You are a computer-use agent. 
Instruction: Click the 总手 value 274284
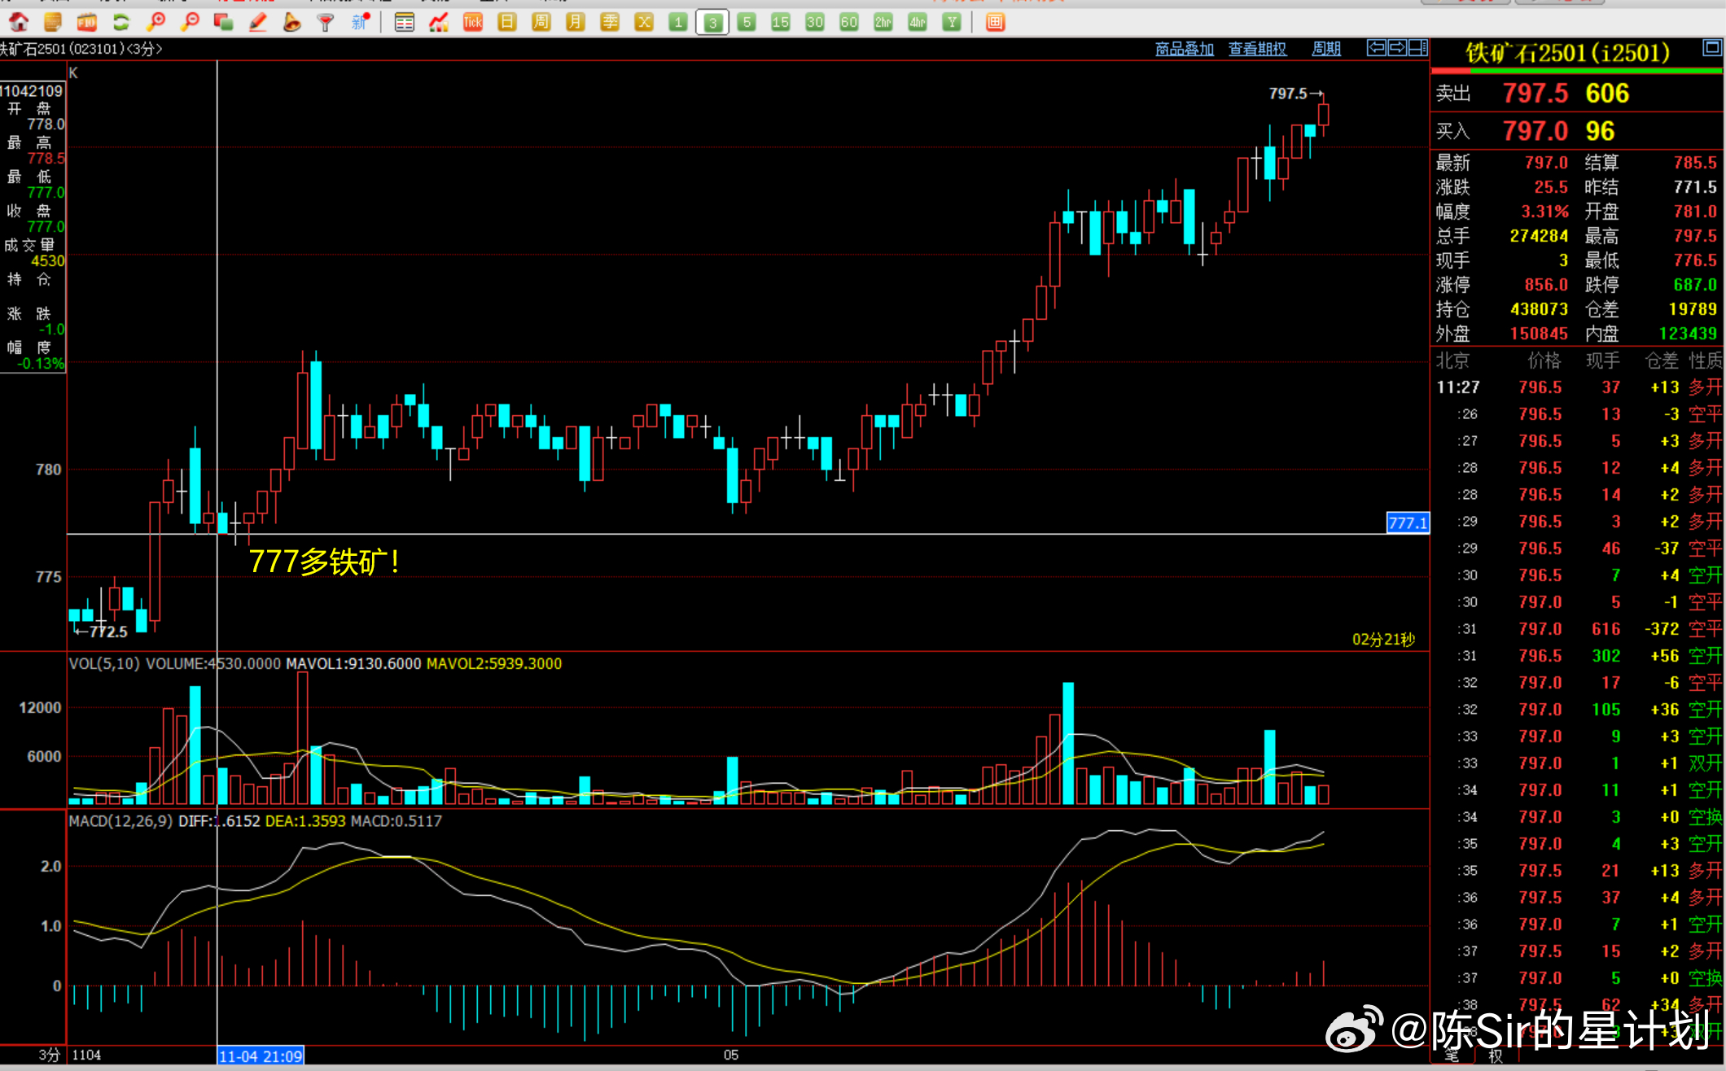[x=1539, y=236]
